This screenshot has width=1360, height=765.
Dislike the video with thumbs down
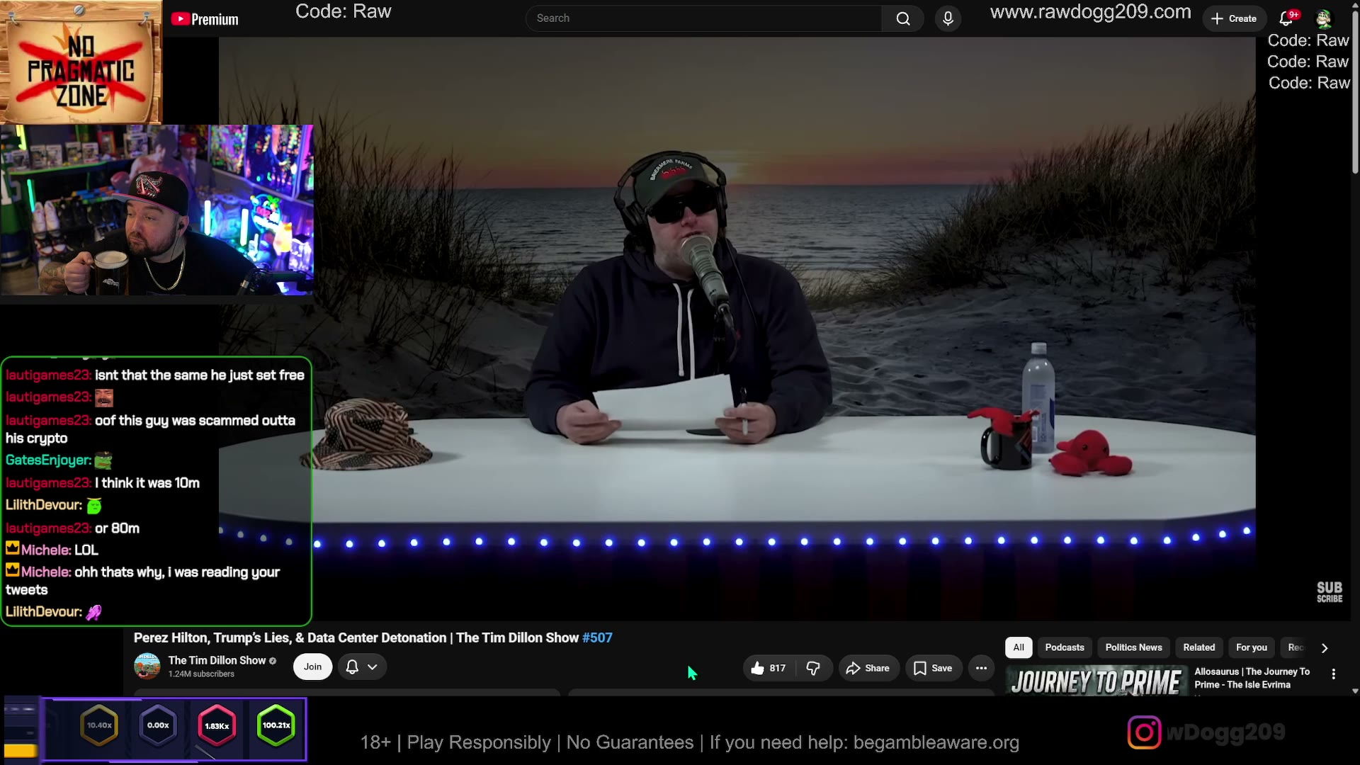(813, 668)
